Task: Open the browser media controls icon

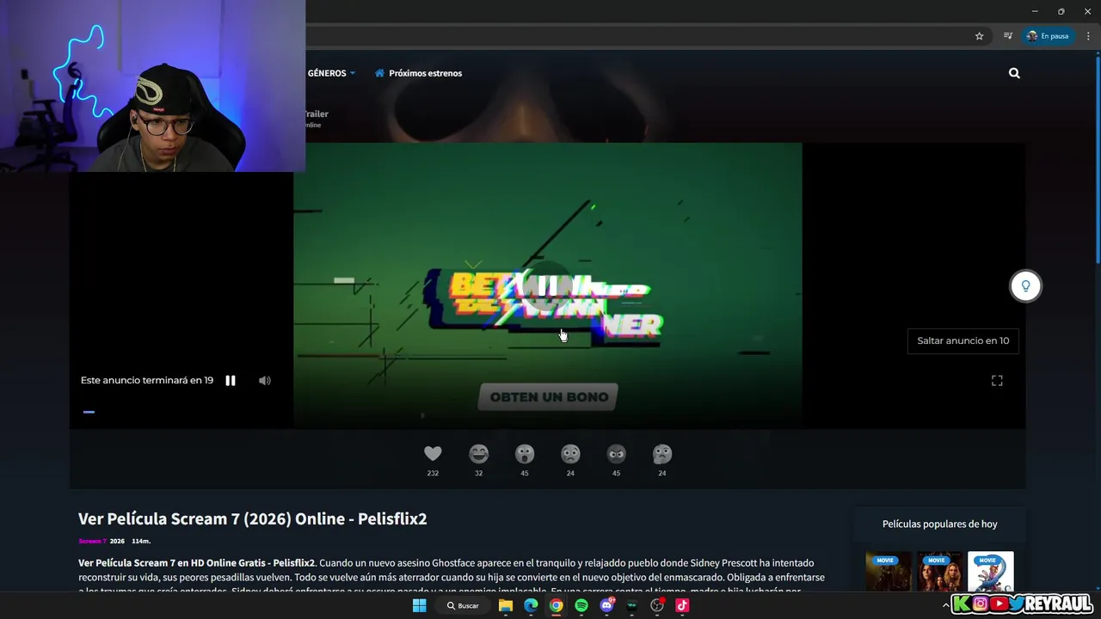Action: [1007, 36]
